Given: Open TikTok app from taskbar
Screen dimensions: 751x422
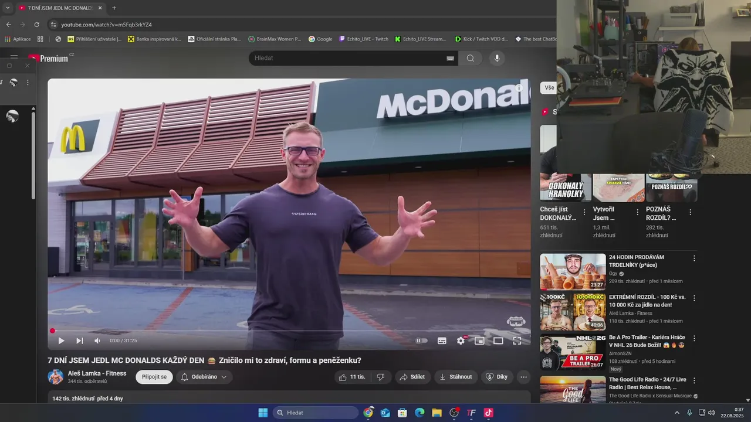Looking at the screenshot, I should (488, 413).
